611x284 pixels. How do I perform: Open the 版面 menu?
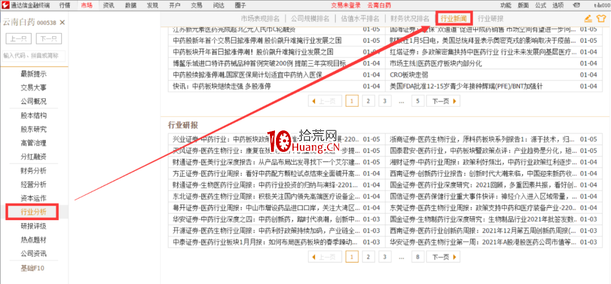(523, 6)
